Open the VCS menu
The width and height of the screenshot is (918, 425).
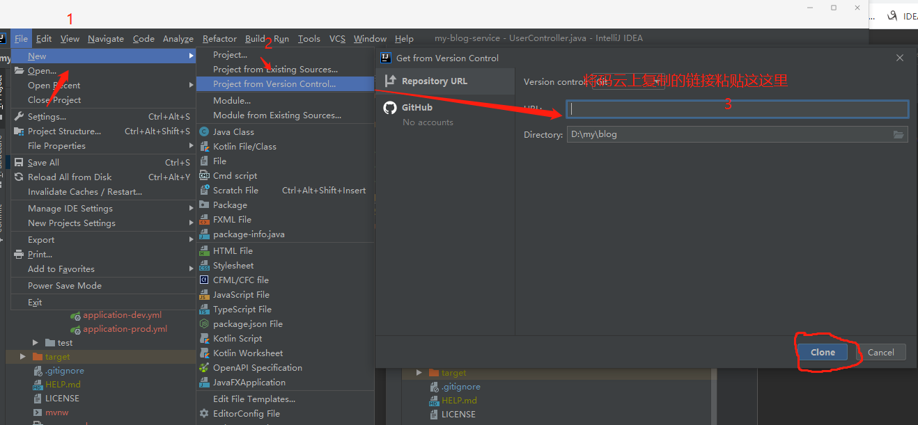pos(337,39)
